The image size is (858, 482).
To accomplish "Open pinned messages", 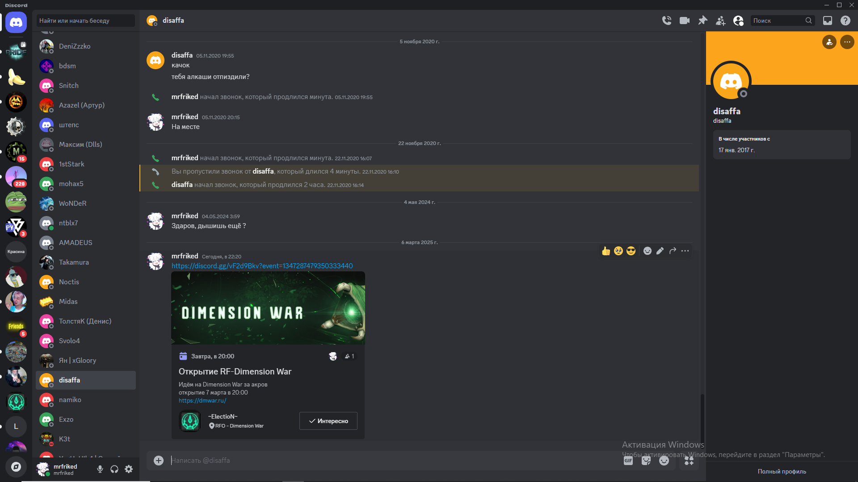I will coord(702,21).
